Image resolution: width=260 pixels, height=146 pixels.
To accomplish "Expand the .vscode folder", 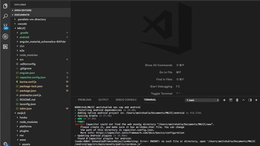I will point(41,24).
